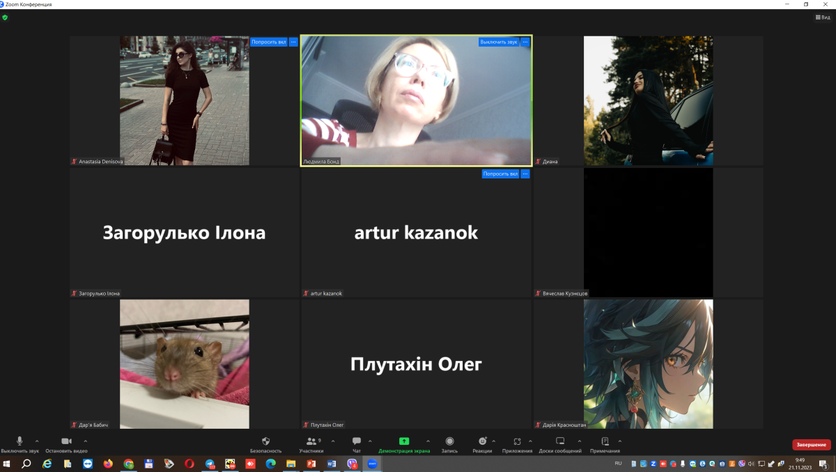Open the Вид (View) layout menu

[x=823, y=17]
